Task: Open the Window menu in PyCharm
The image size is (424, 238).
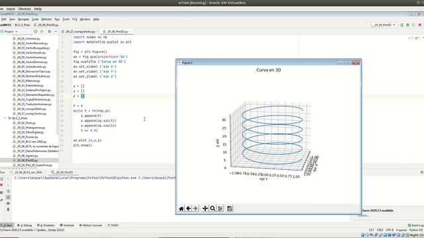Action: [x=85, y=19]
